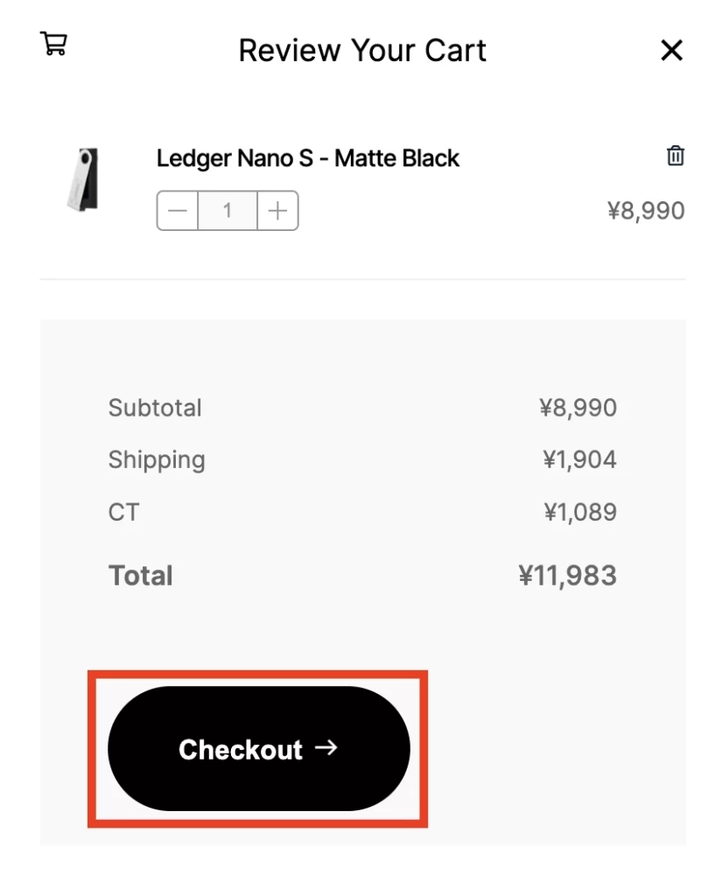Click the CT tax label
Screen dimensions: 722x896
coord(123,512)
